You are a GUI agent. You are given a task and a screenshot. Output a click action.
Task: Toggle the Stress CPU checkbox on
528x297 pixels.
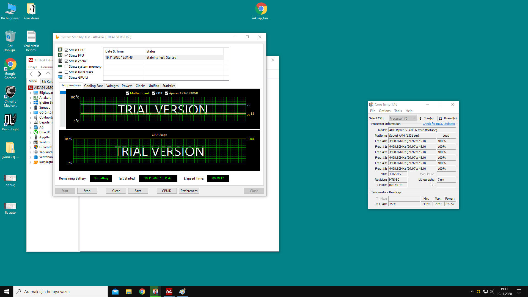(x=66, y=50)
